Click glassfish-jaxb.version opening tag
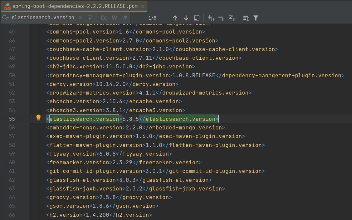Screen dimensions: 352x220 point(86,188)
